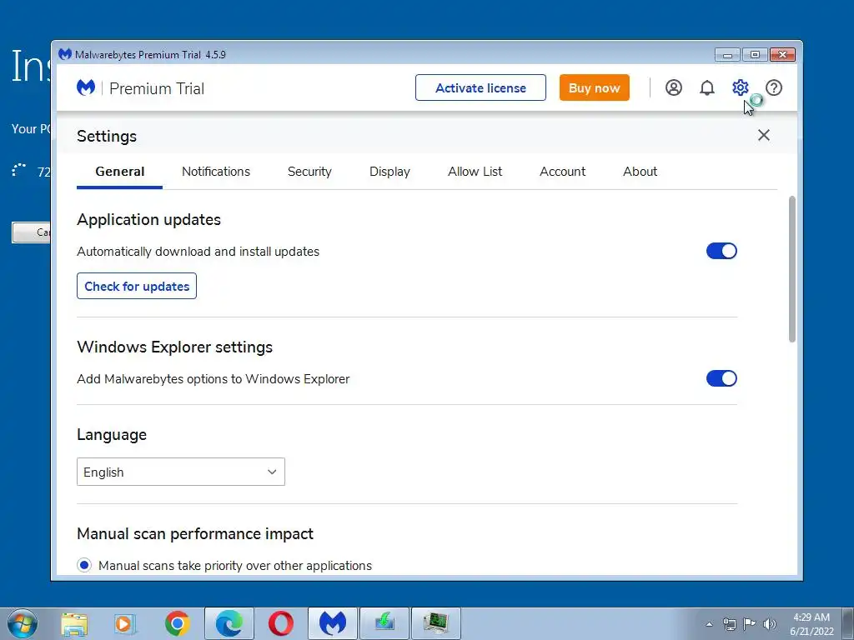The width and height of the screenshot is (854, 640).
Task: Open Opera browser from taskbar
Action: 280,624
